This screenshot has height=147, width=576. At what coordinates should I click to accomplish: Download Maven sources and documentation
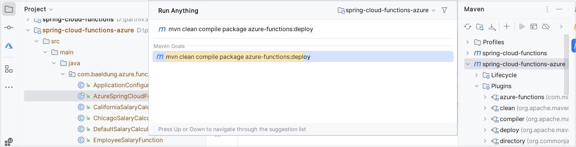492,27
